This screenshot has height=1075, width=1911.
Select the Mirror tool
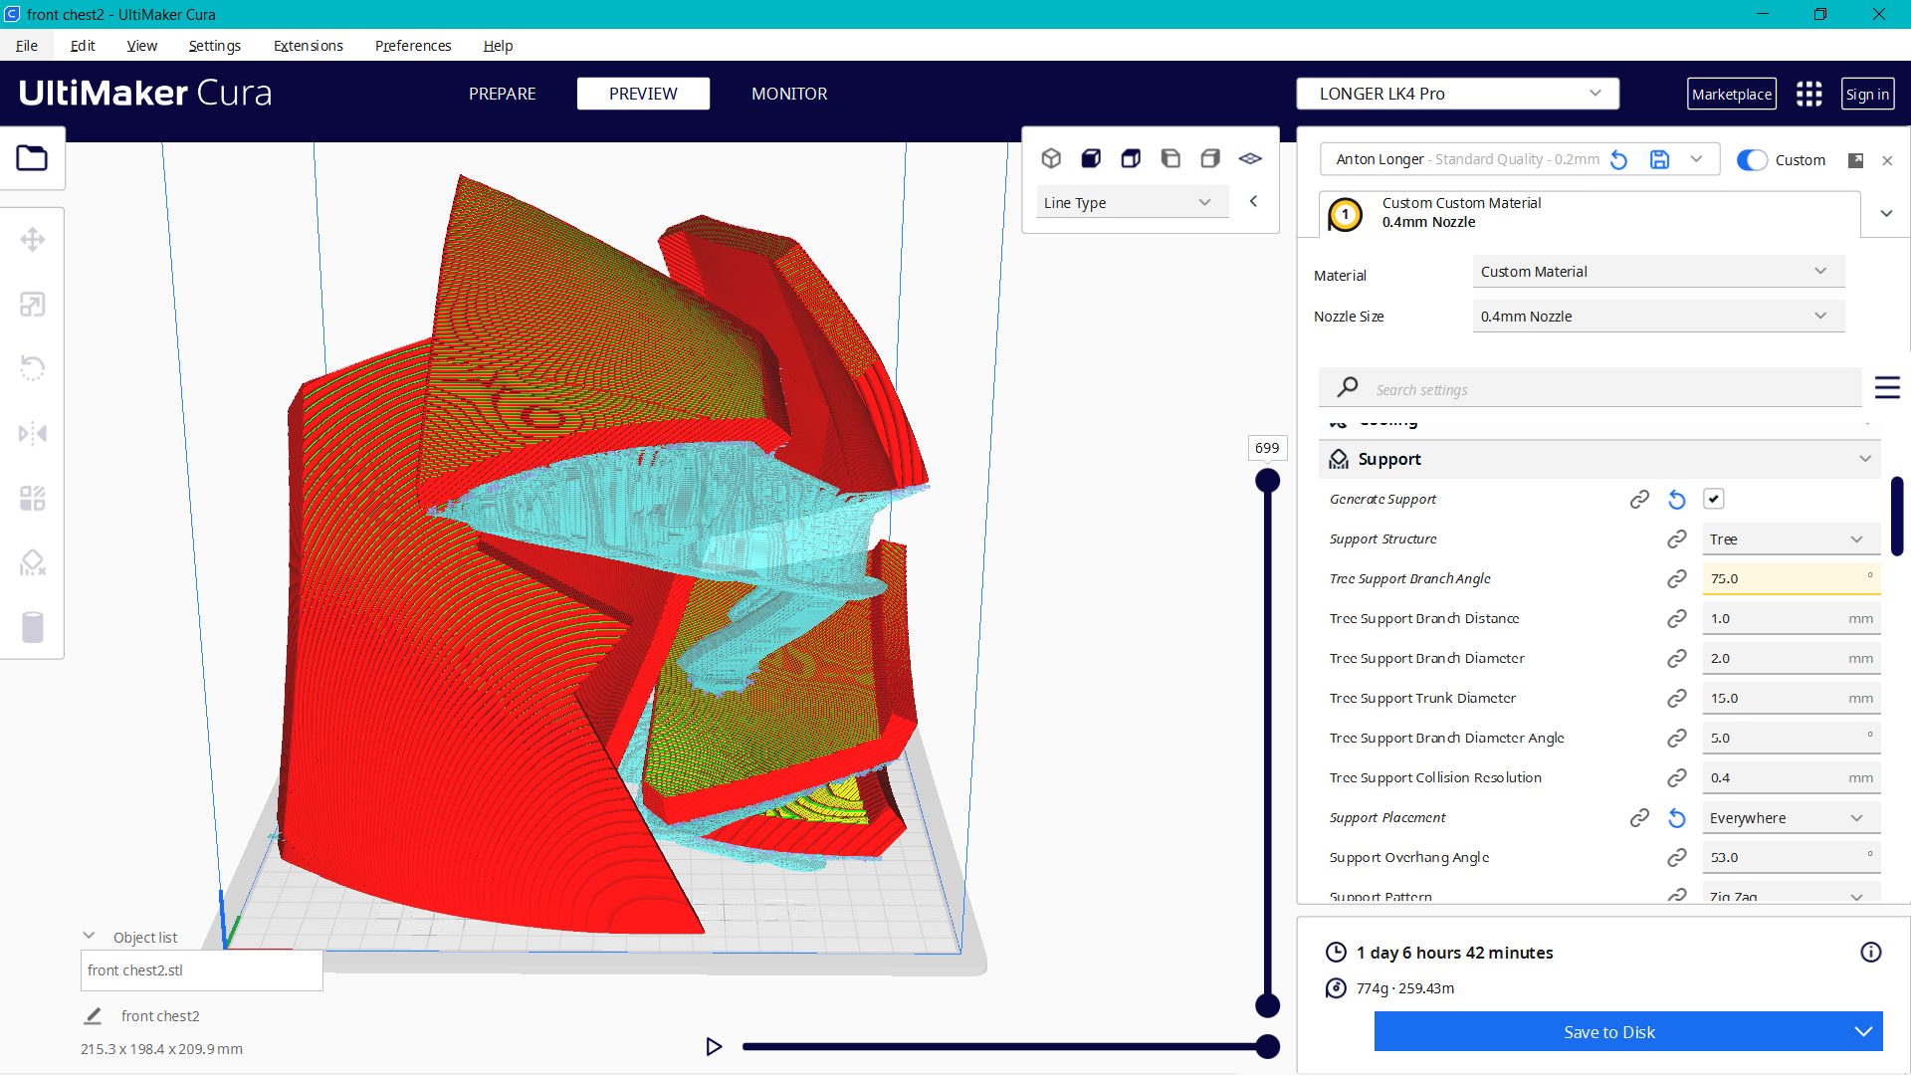[33, 433]
